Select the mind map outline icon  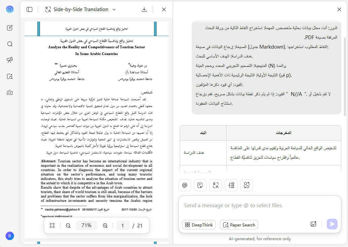[231, 185]
